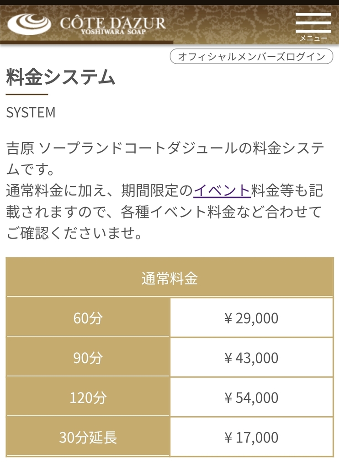Select the 通常料金 table header

tap(169, 278)
